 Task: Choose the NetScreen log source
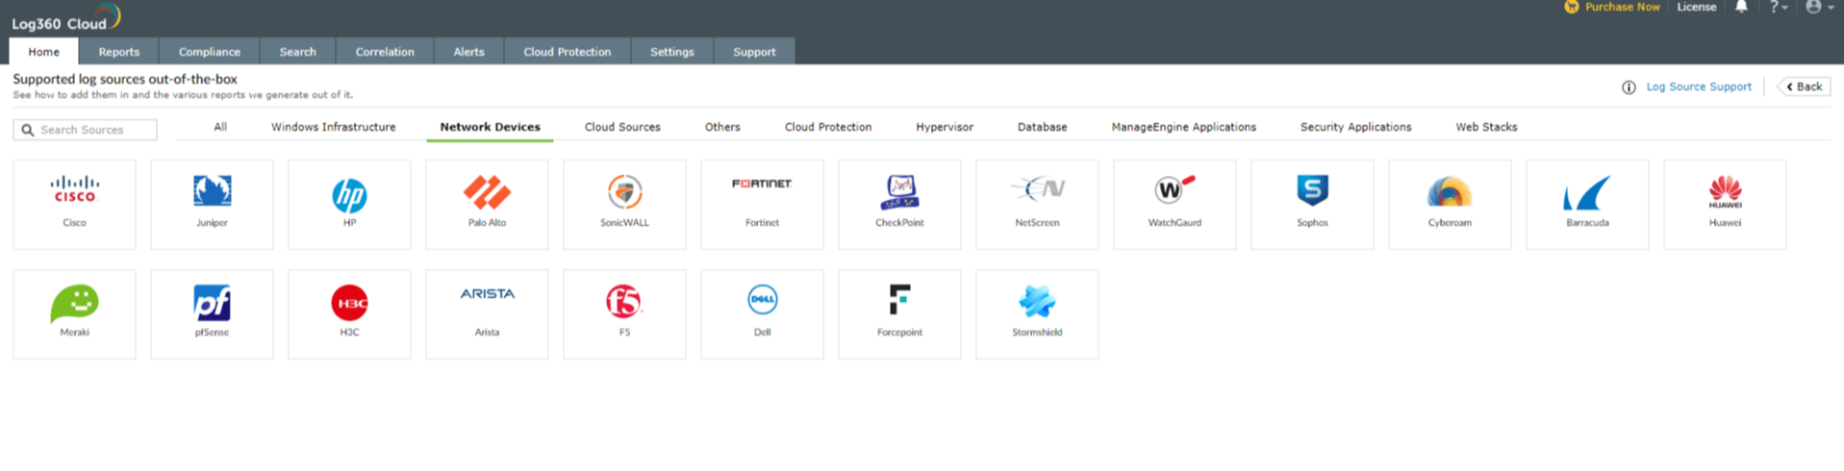pyautogui.click(x=1037, y=205)
